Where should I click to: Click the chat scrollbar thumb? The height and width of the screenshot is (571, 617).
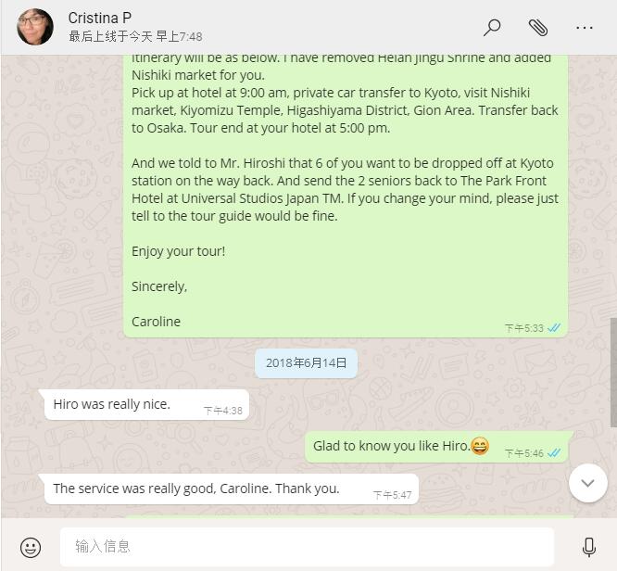pyautogui.click(x=613, y=372)
